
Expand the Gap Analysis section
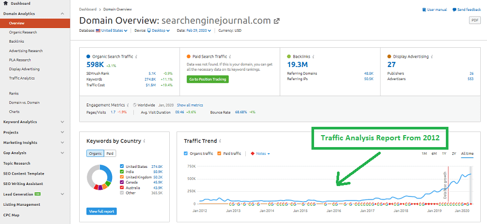click(63, 153)
